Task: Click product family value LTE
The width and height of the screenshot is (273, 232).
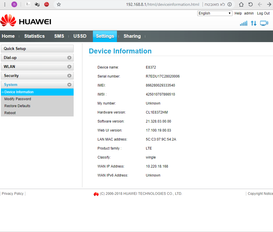Action: tap(149, 148)
